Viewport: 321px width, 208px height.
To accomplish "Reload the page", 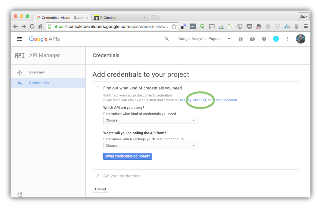I will click(x=32, y=26).
